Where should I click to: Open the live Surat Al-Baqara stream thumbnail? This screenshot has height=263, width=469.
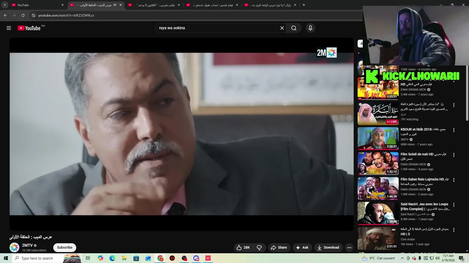coord(378,114)
